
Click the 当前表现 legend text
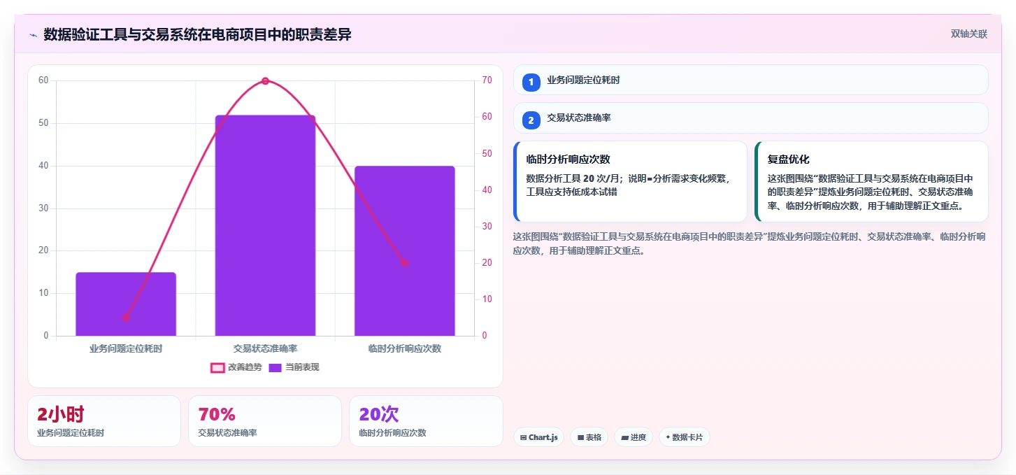(x=302, y=367)
